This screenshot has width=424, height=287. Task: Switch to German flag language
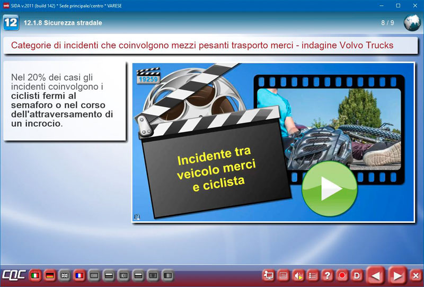coord(50,276)
